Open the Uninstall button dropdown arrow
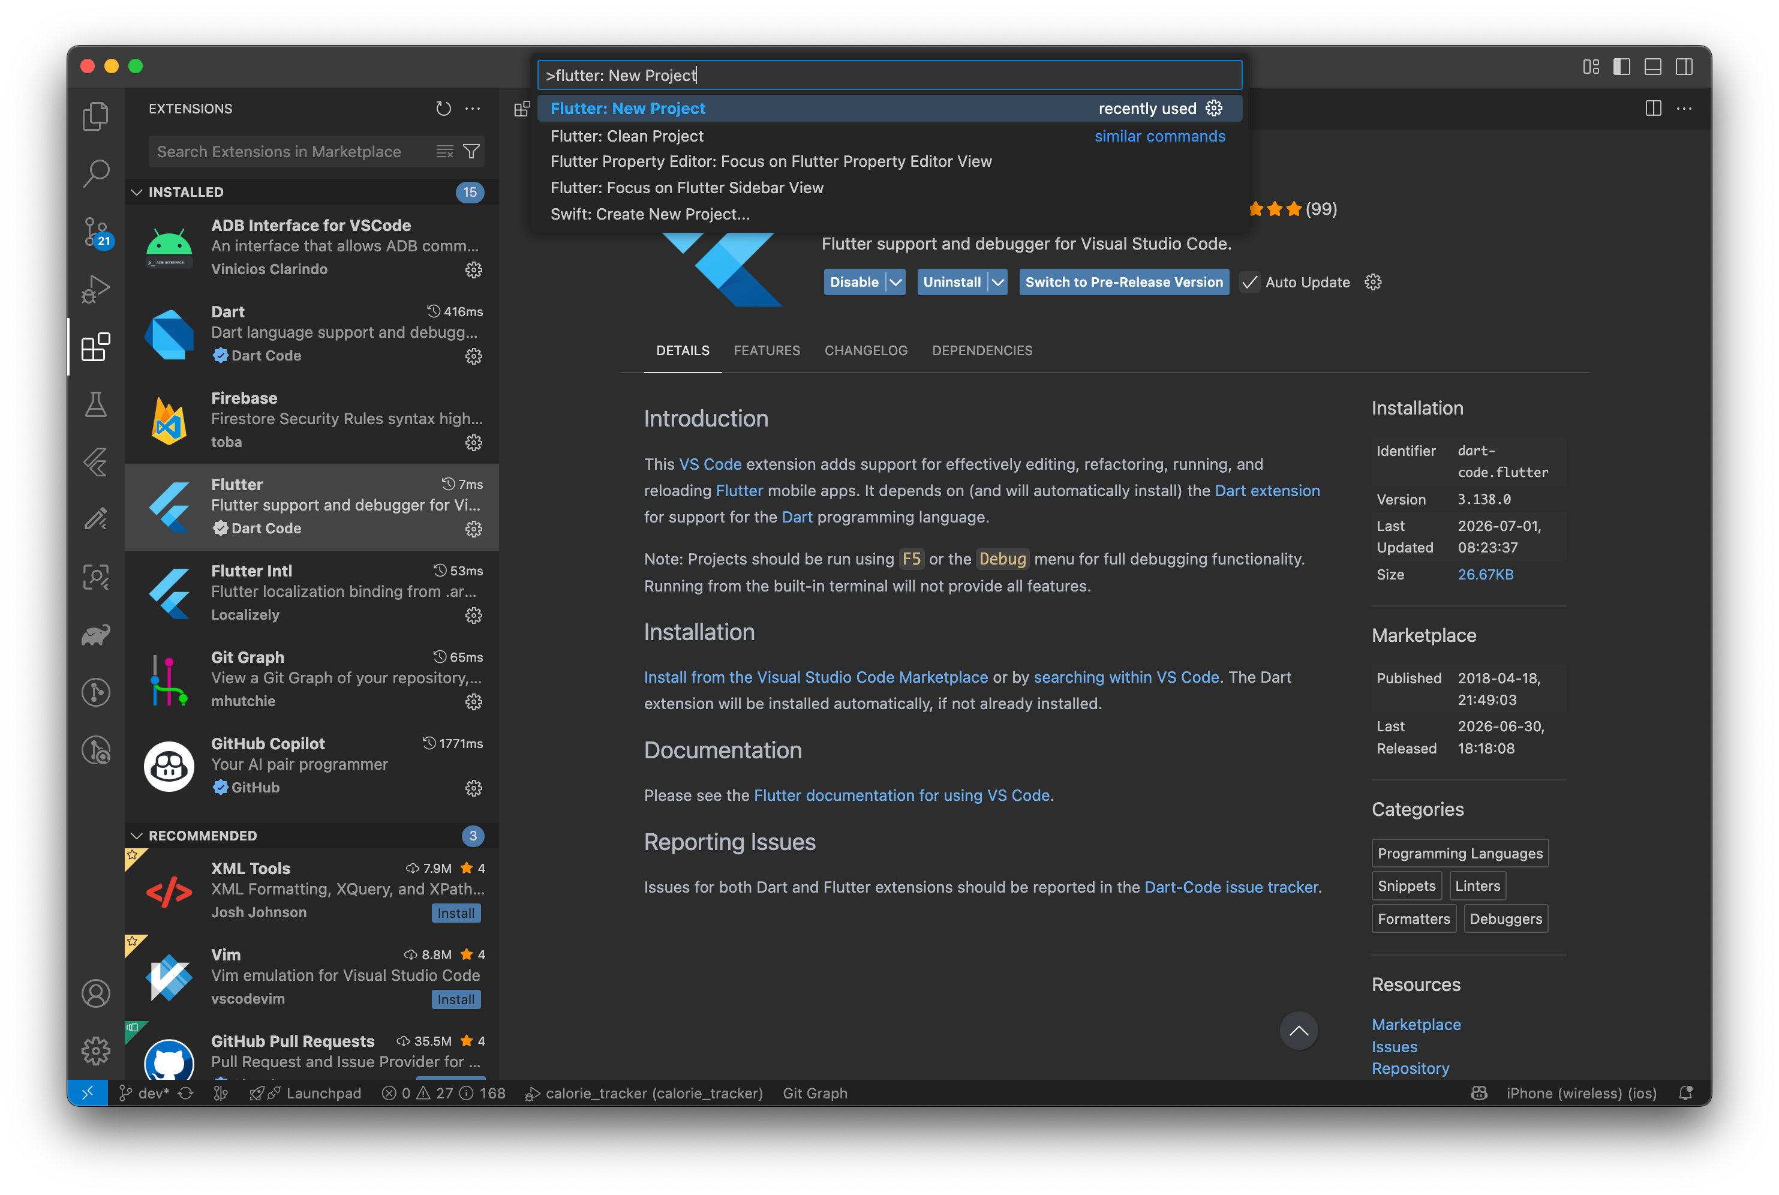Image resolution: width=1779 pixels, height=1195 pixels. [x=998, y=283]
